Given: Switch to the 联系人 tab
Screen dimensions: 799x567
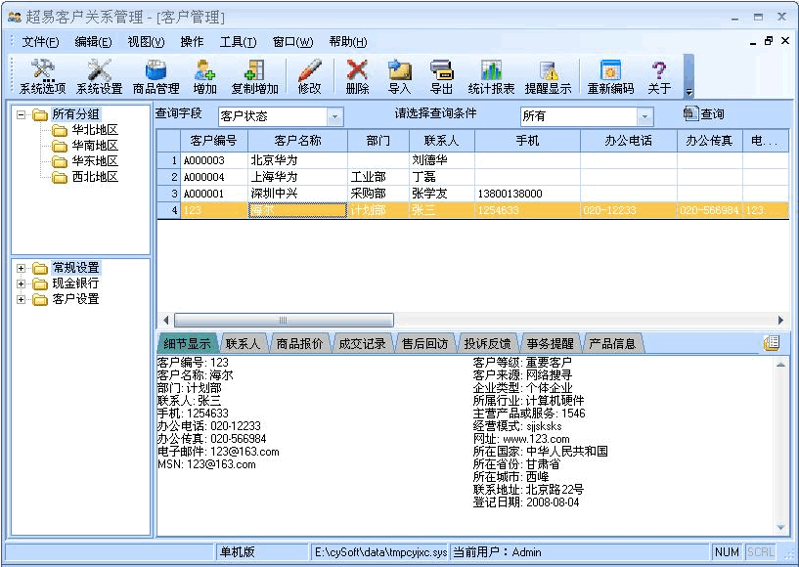Looking at the screenshot, I should tap(244, 343).
